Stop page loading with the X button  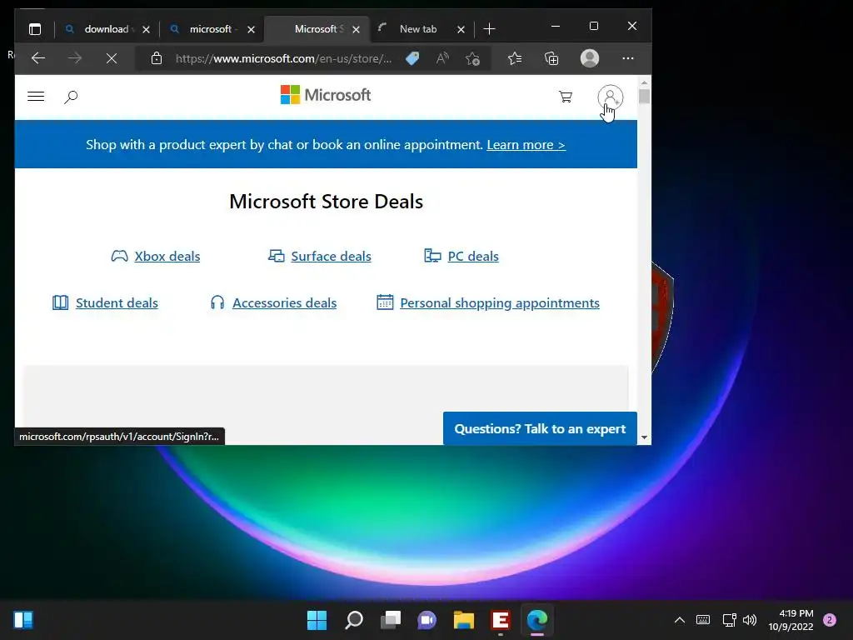coord(112,58)
